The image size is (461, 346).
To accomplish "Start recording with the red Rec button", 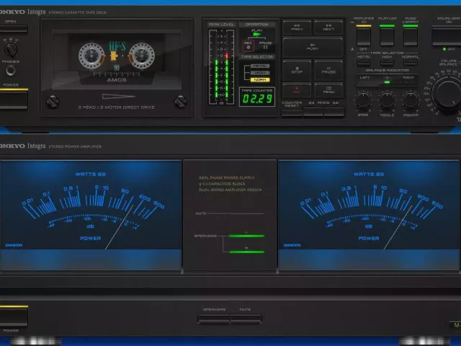I will tap(297, 90).
